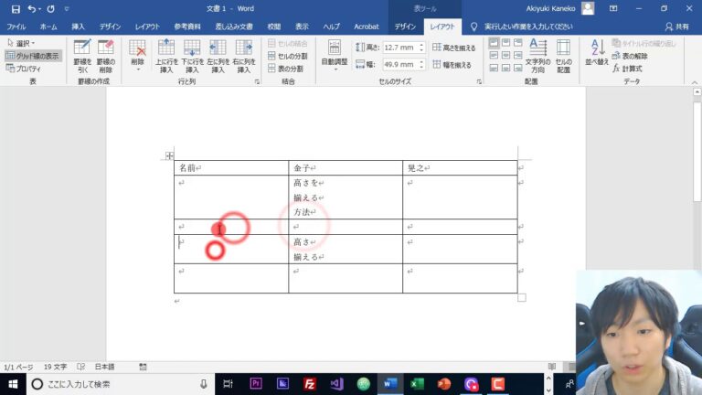Select 罫線の削除 eraser tool
The height and width of the screenshot is (395, 702).
click(x=106, y=57)
